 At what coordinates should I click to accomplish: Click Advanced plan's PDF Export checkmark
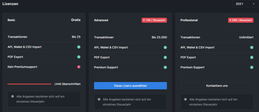pos(165,58)
